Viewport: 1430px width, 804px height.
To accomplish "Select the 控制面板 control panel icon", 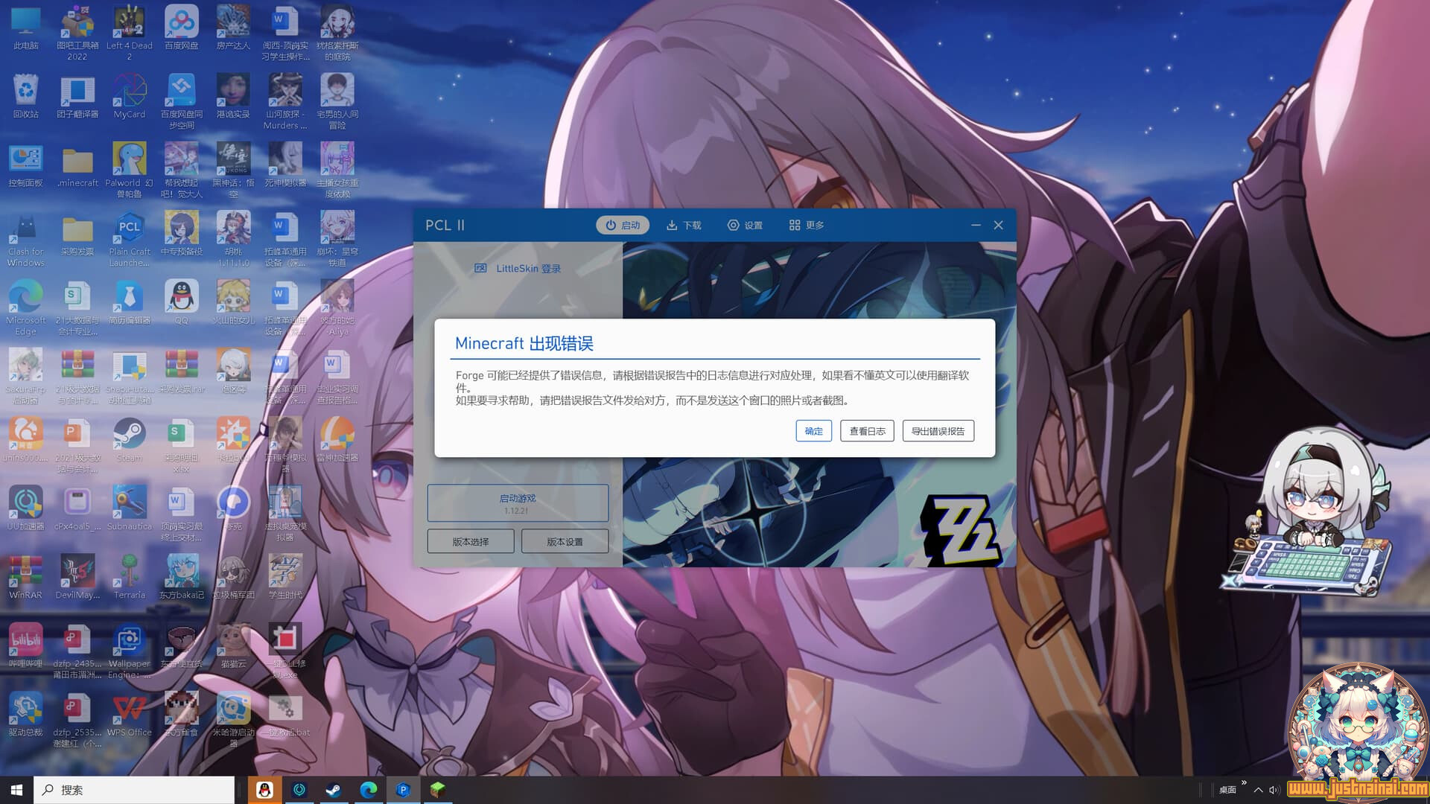I will (x=26, y=166).
